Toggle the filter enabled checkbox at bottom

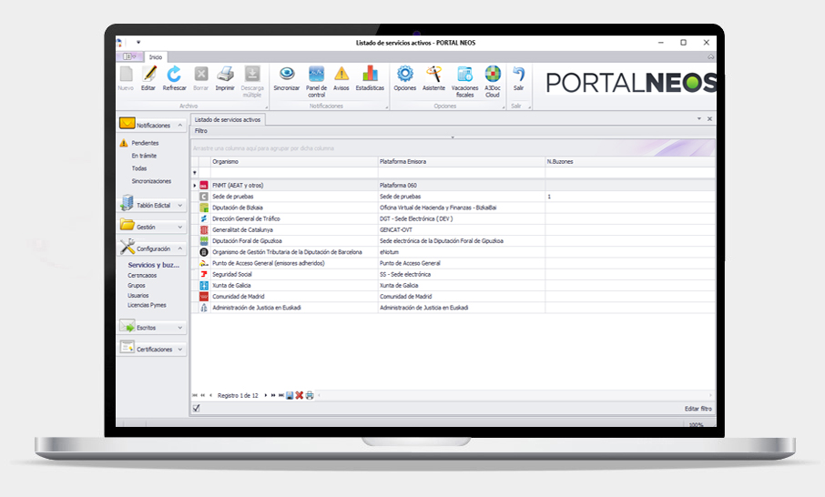pos(197,409)
